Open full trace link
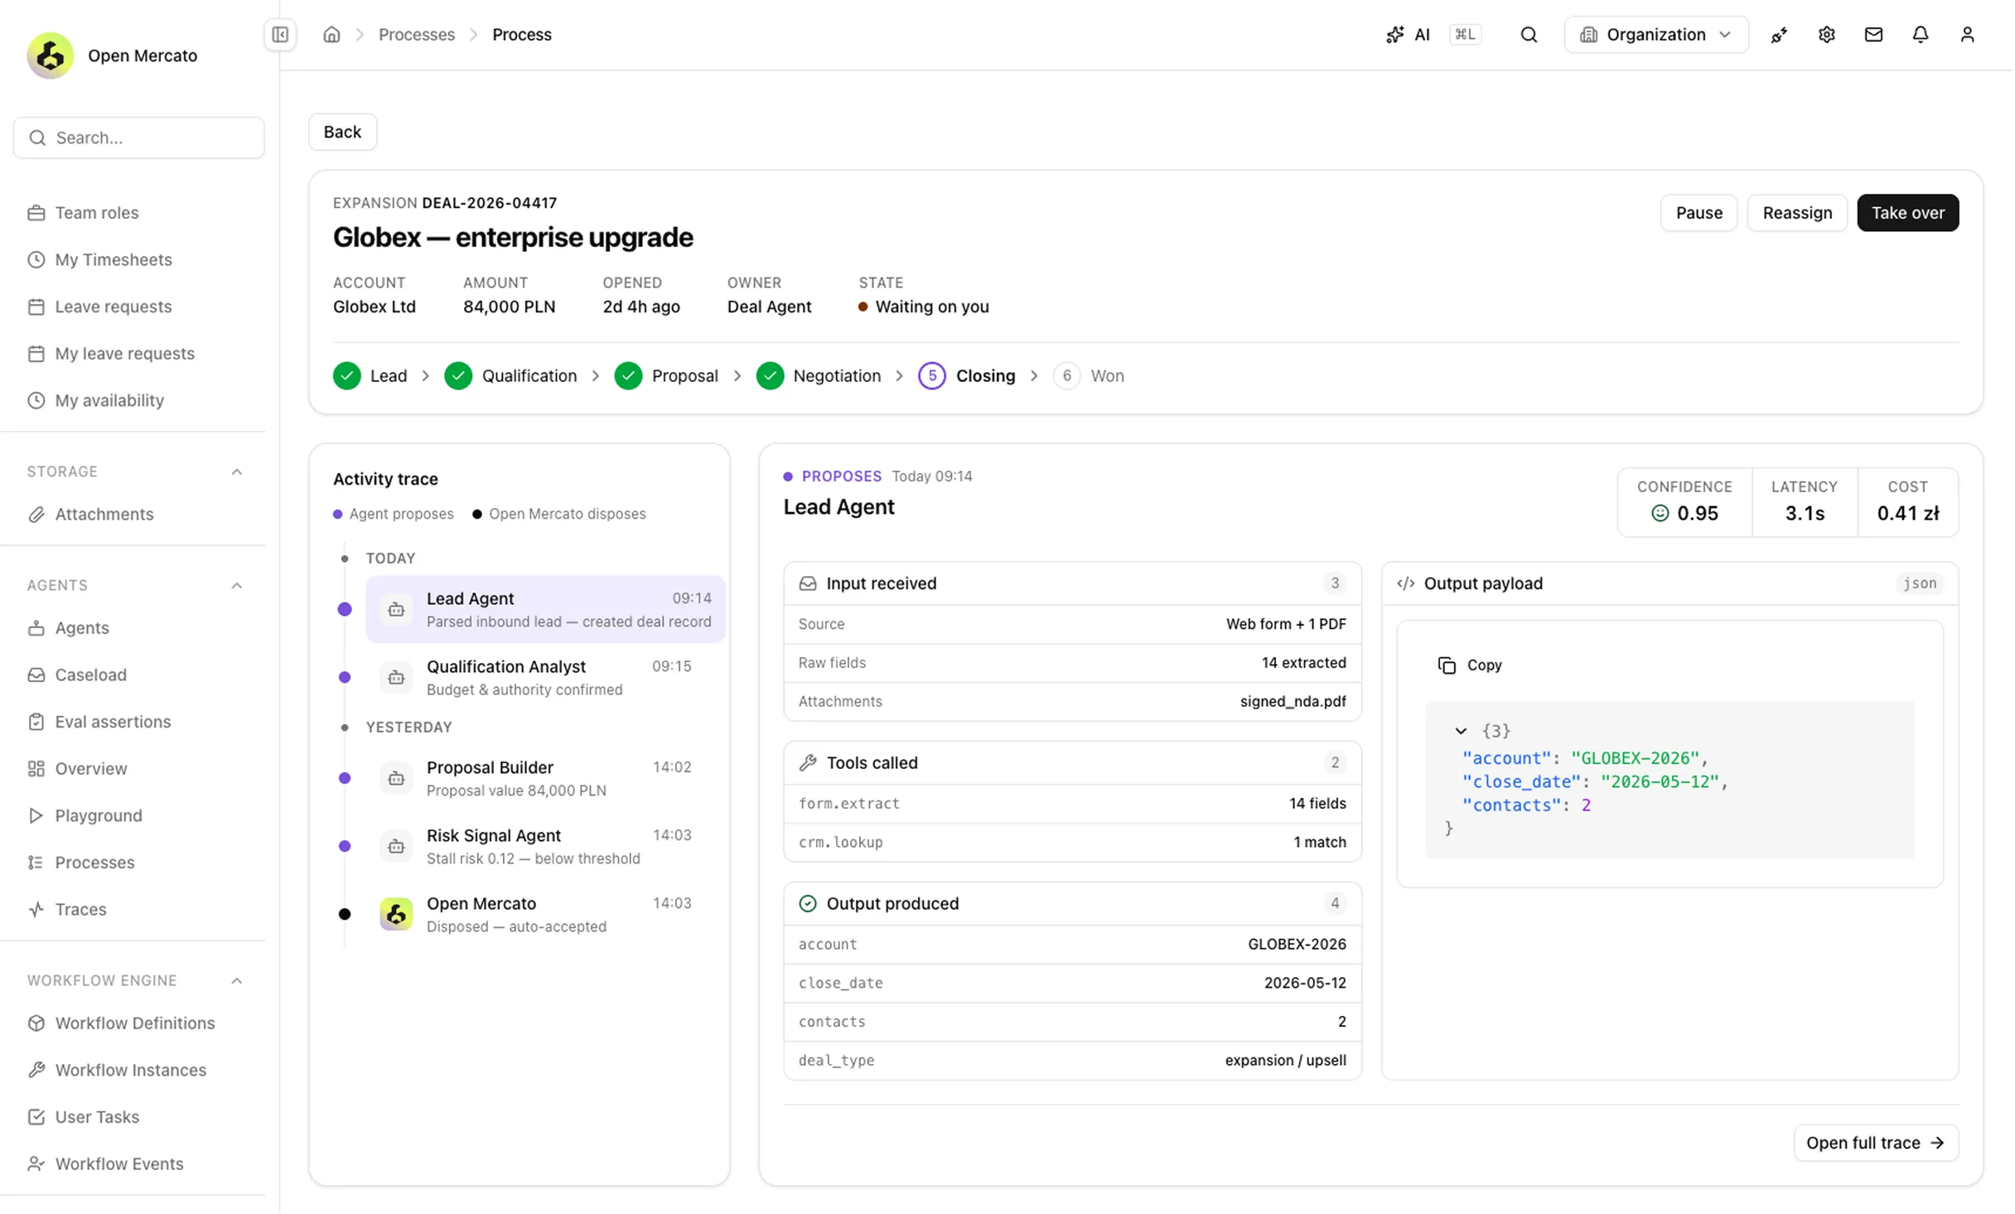Screen dimensions: 2015x1214 (x=1877, y=1143)
